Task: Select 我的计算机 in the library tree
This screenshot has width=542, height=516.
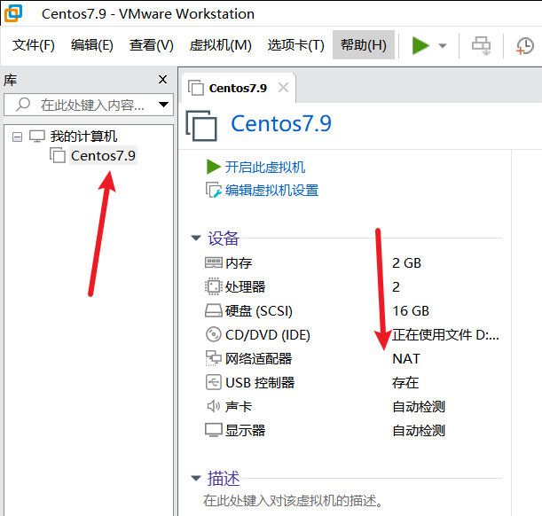Action: click(x=83, y=136)
